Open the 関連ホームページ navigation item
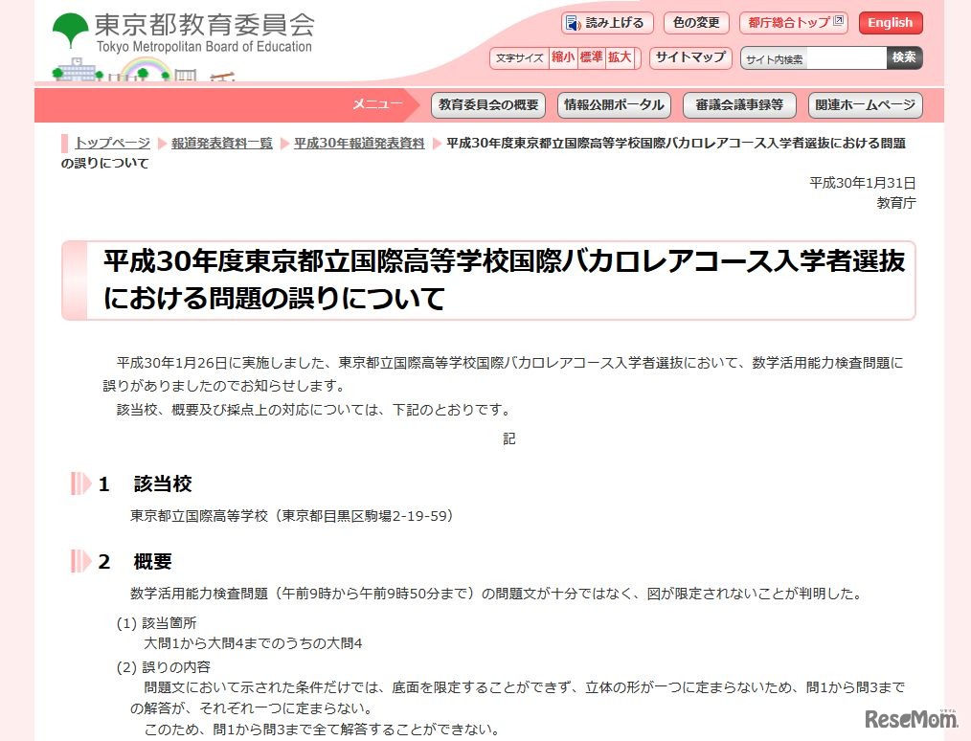Screen dimensions: 971x741 864,104
